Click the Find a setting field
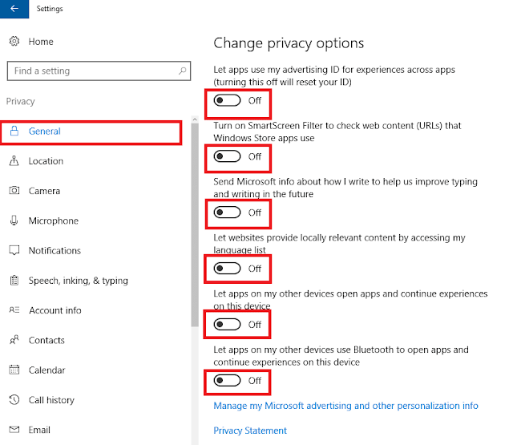 [99, 71]
